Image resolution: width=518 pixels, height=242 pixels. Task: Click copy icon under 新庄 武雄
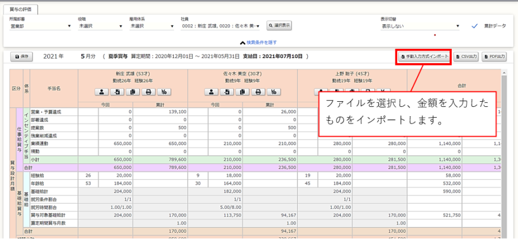point(132,92)
